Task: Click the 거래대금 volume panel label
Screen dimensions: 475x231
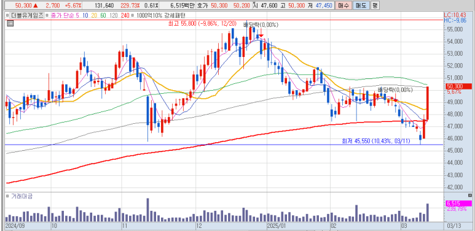Action: (22, 196)
